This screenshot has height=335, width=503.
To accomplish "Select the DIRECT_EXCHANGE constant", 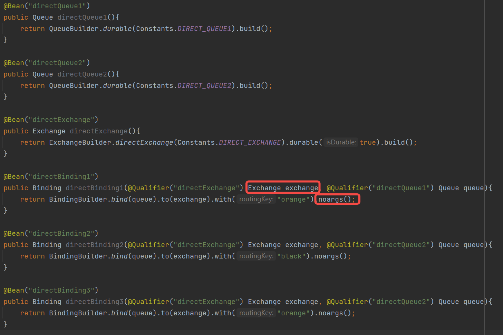I will click(250, 142).
